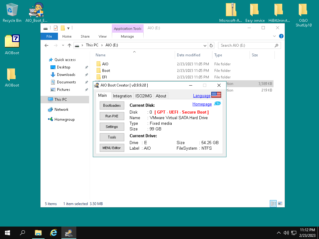
Task: Switch to details view in status bar
Action: pos(273,204)
